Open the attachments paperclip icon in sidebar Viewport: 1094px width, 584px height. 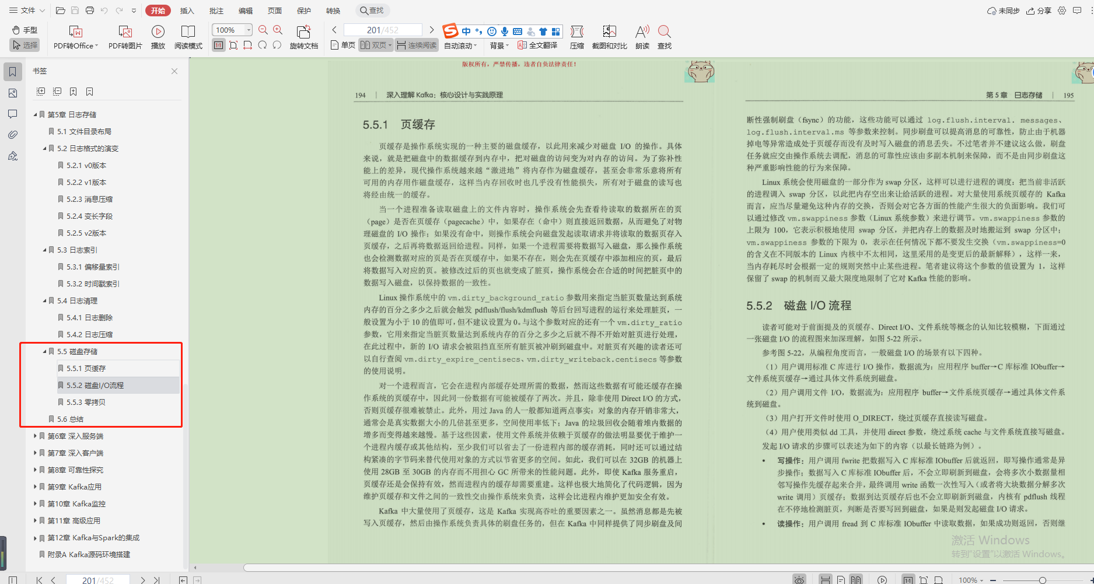click(x=13, y=135)
